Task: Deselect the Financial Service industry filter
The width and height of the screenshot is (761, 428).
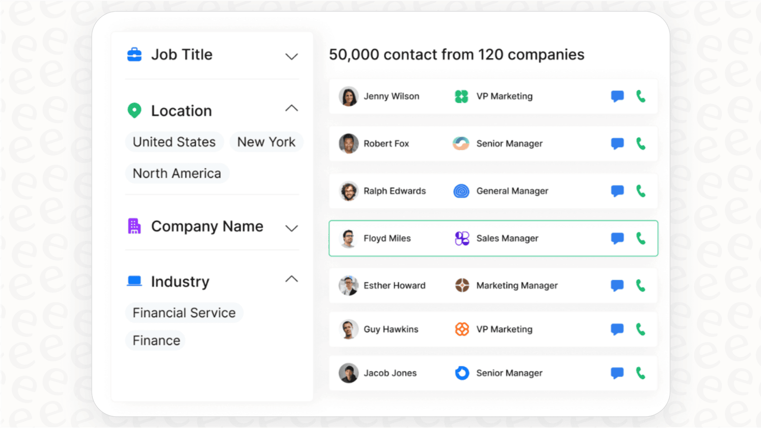Action: click(184, 313)
